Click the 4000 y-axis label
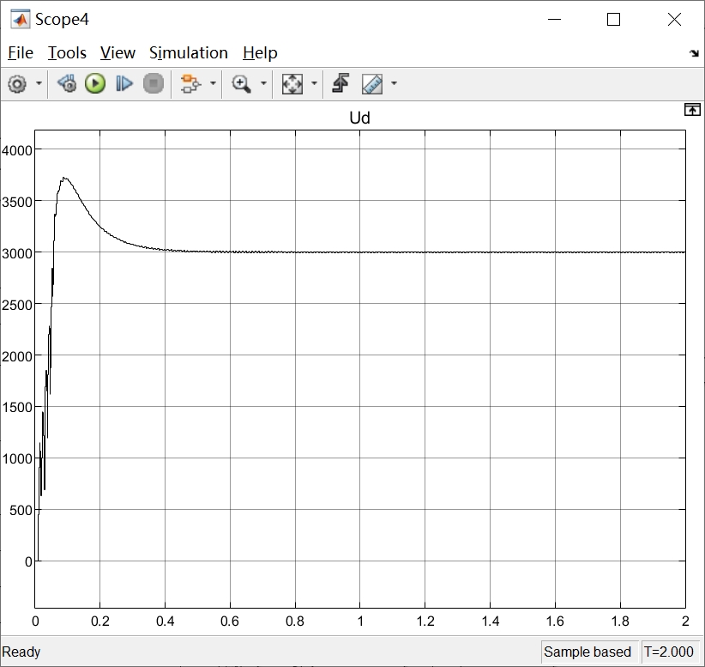Screen dimensions: 705x667 17,150
